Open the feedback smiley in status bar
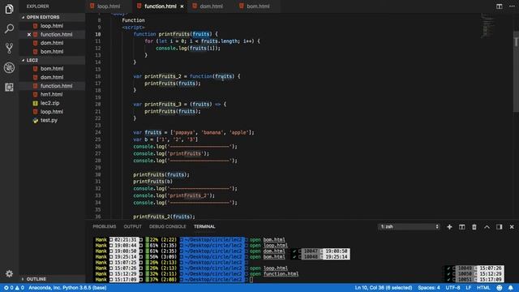 [500, 288]
